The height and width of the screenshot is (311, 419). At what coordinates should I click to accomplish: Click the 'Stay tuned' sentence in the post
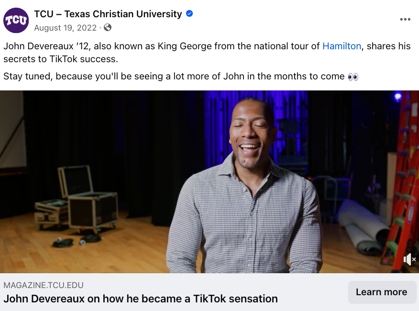174,77
